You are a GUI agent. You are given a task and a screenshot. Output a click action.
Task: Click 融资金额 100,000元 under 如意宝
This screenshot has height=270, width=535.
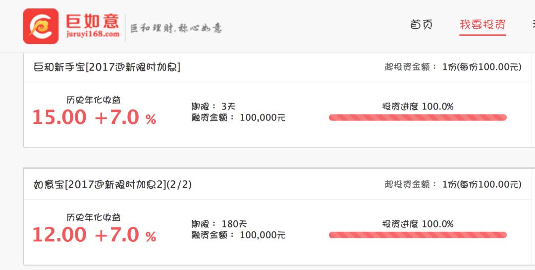(238, 235)
